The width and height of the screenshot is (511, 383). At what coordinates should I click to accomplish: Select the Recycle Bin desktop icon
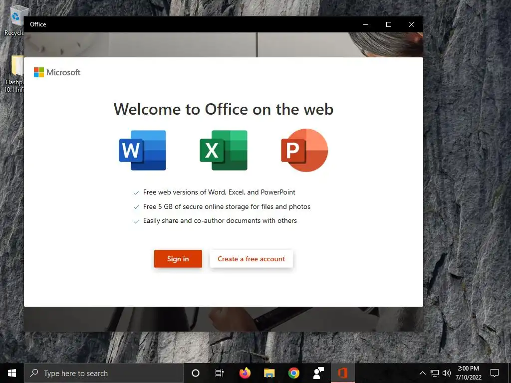click(x=14, y=20)
